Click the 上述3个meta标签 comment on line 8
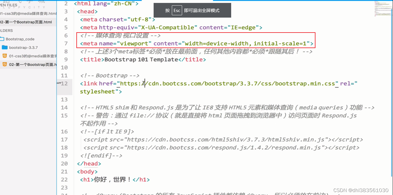Viewport: 393px width, 195px height. [196, 52]
